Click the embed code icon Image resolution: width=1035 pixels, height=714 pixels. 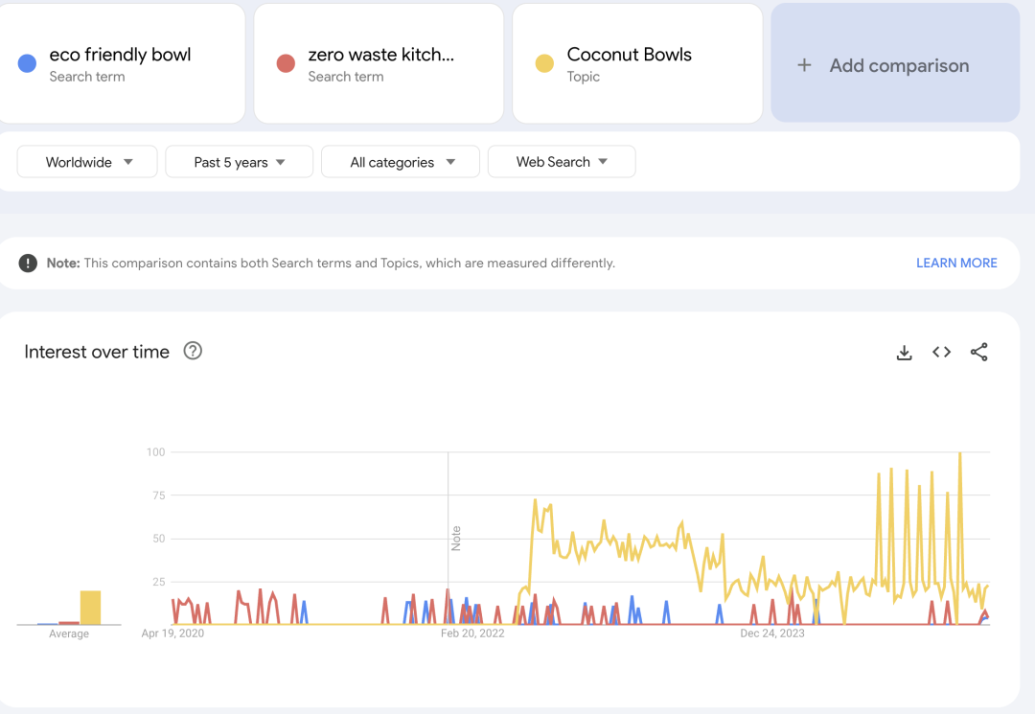tap(941, 353)
